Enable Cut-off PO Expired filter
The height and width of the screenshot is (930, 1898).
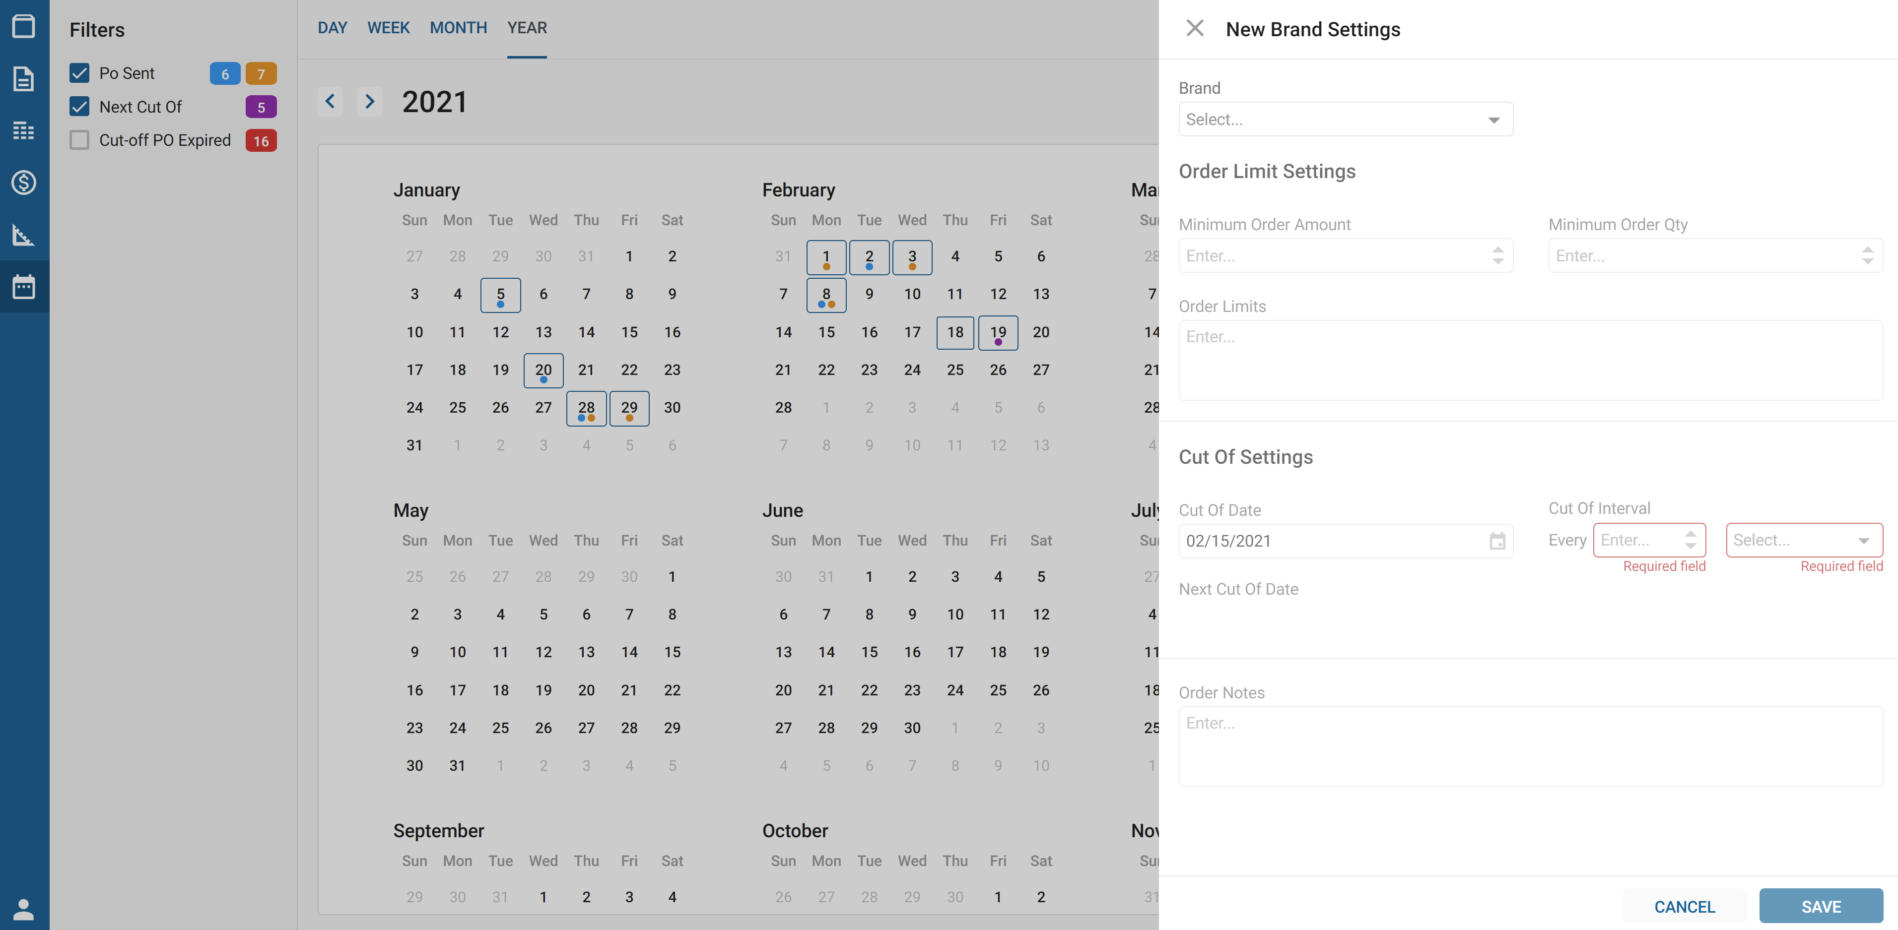[79, 140]
